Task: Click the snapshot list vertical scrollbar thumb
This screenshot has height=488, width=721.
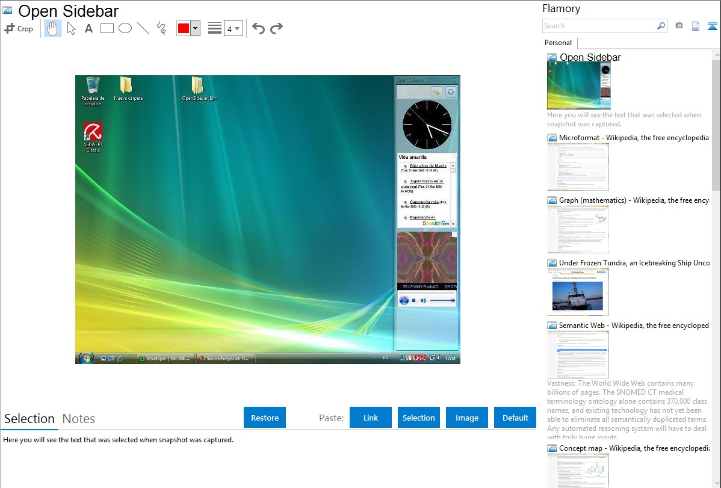Action: pyautogui.click(x=716, y=124)
